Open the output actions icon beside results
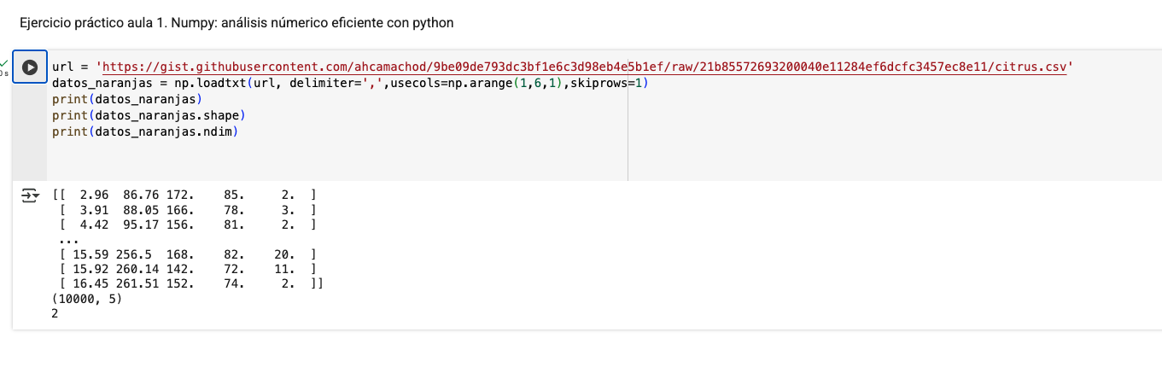 coord(30,195)
